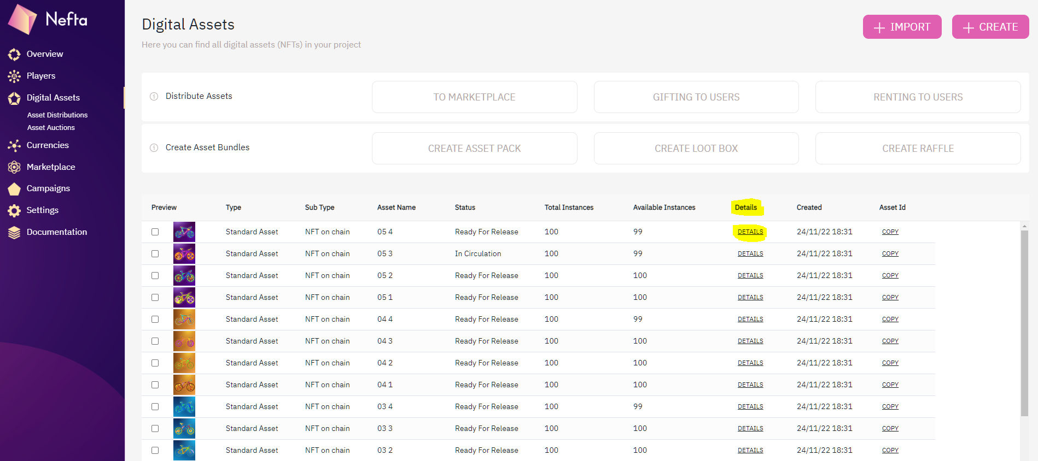
Task: Click CREATE LOOT BOX button
Action: [x=696, y=149]
